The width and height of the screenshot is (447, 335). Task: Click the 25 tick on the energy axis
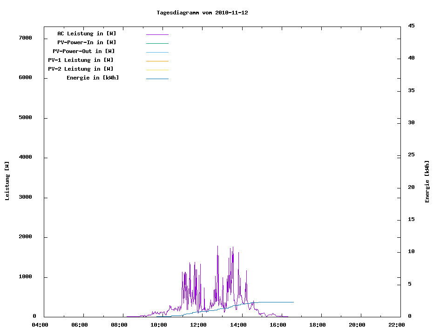(411, 154)
